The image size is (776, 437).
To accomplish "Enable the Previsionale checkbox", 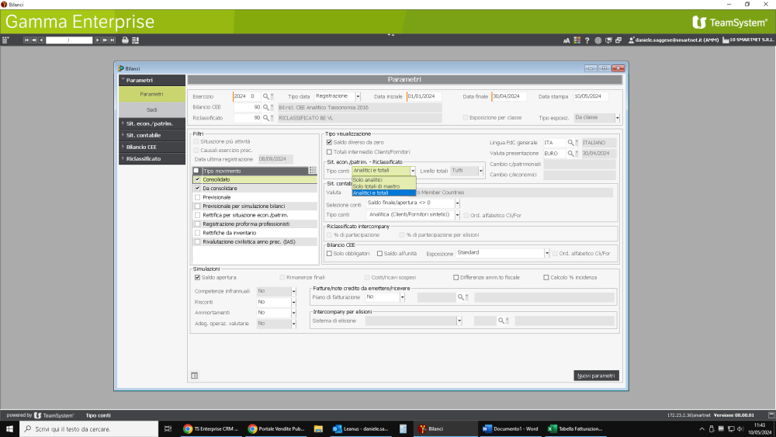I will [197, 197].
